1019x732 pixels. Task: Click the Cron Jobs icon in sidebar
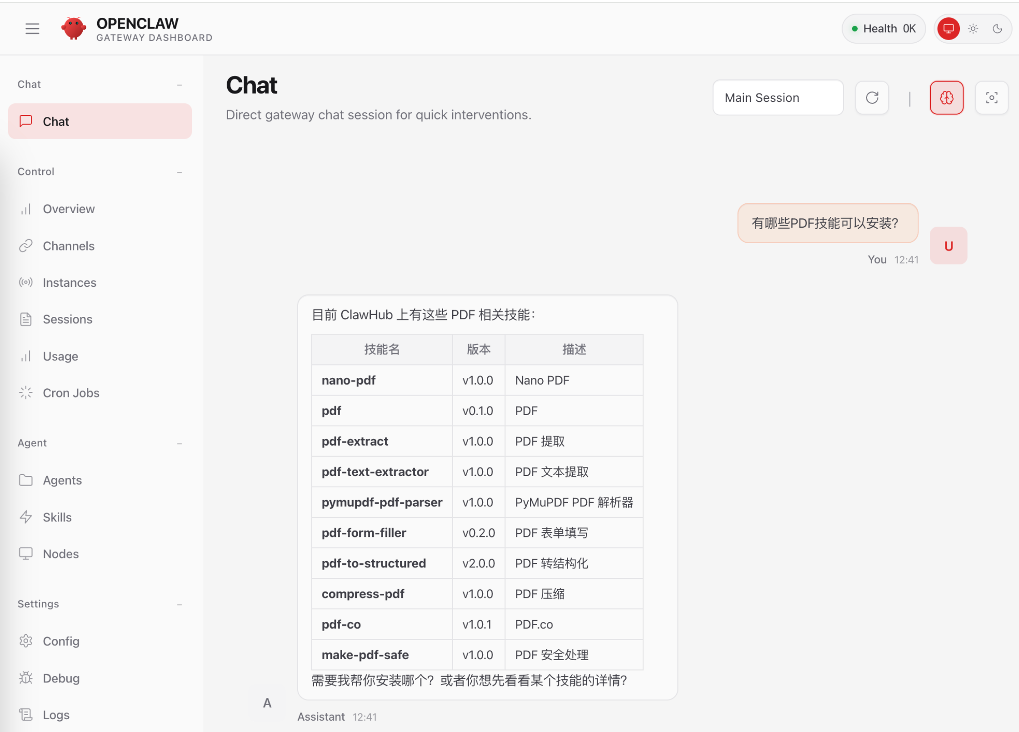click(25, 392)
